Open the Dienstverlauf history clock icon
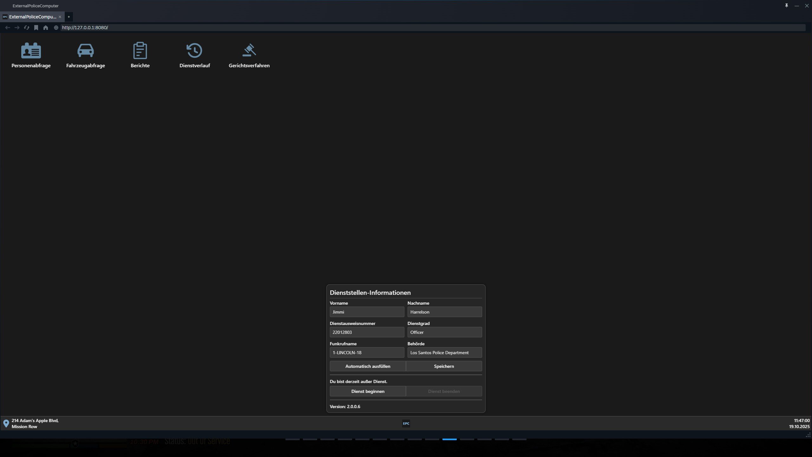The width and height of the screenshot is (812, 457). tap(194, 51)
